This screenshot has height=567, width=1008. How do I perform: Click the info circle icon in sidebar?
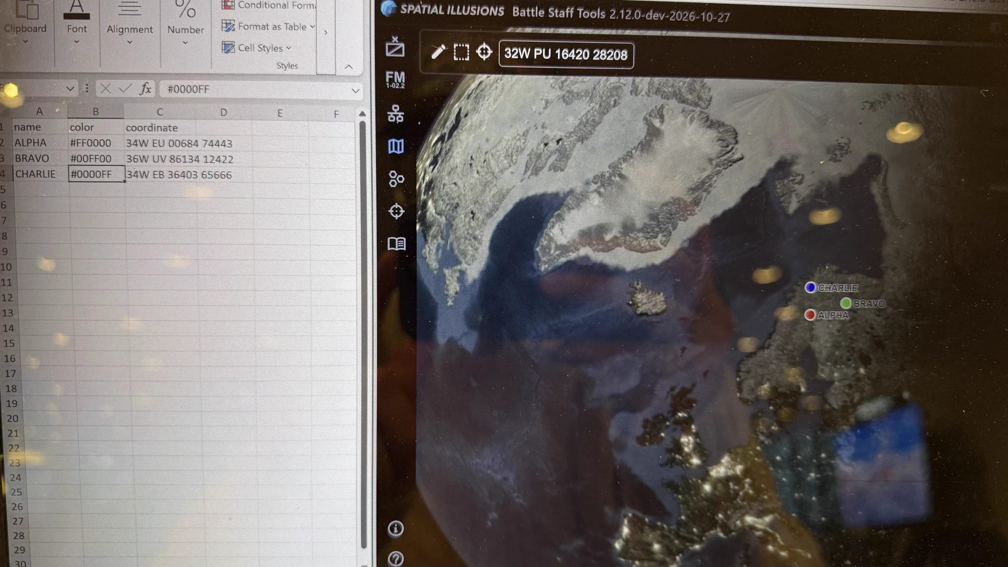click(396, 529)
